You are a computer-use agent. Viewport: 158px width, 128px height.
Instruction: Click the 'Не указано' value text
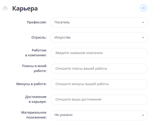63,115
